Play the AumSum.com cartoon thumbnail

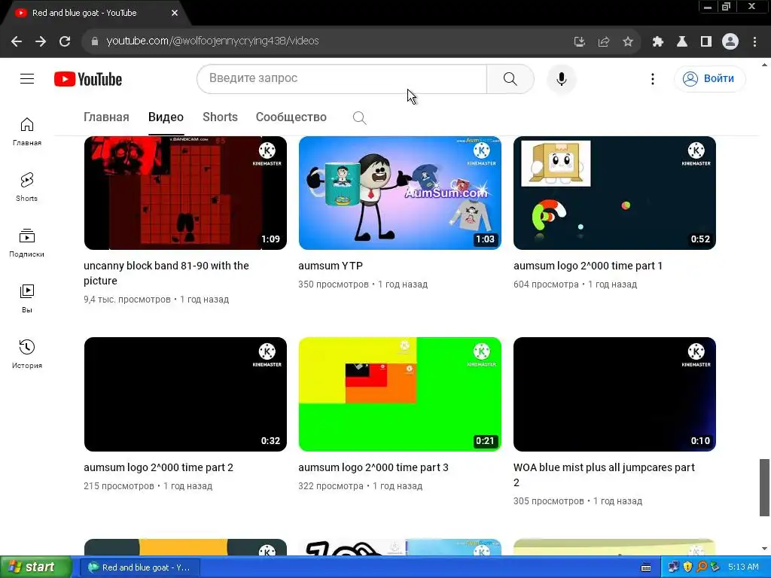coord(400,193)
